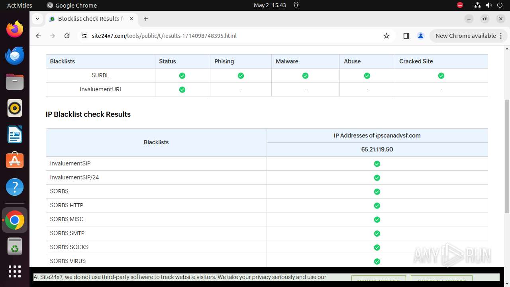Viewport: 510px width, 287px height.
Task: Open the Google Chrome app menu
Action: point(72,5)
